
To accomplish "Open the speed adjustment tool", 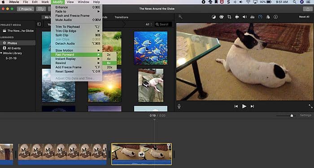I will point(260,17).
